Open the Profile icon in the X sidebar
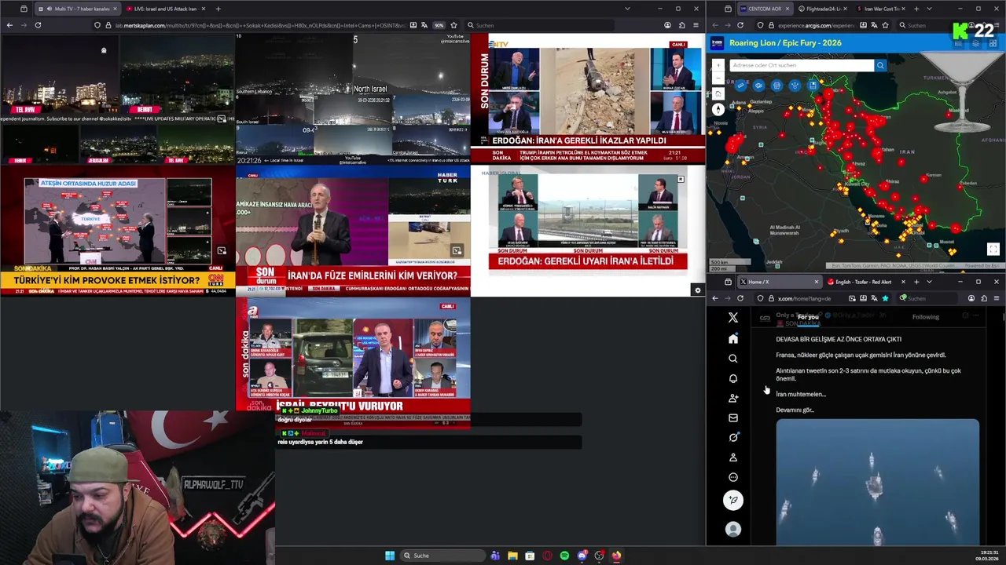 click(x=733, y=457)
